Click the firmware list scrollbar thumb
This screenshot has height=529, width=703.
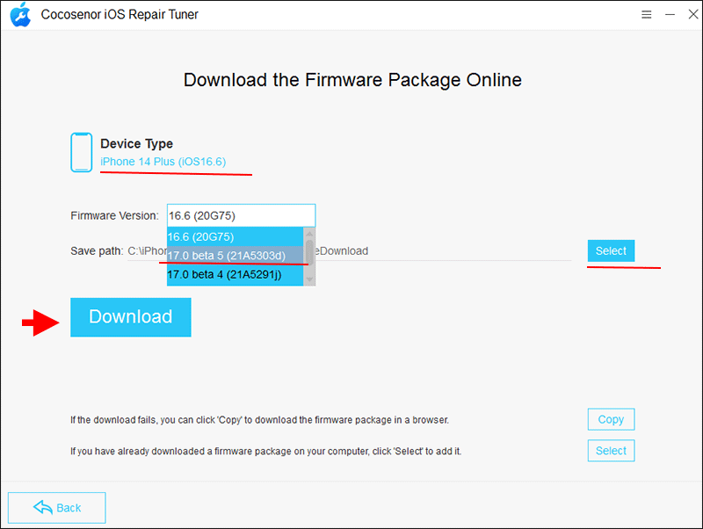point(309,251)
